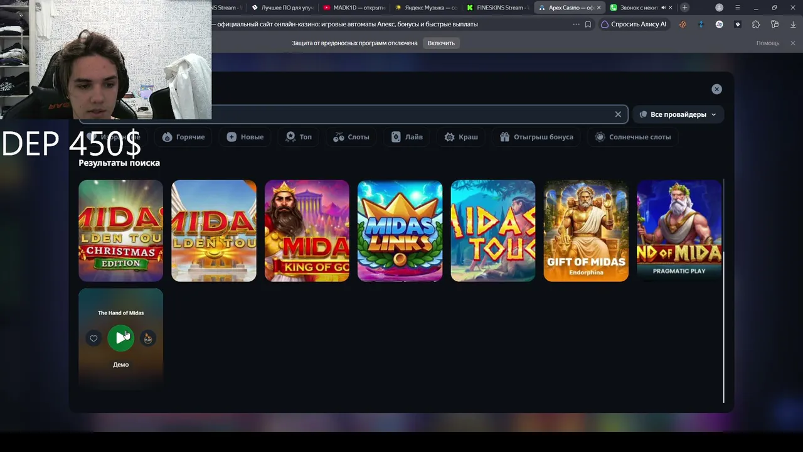Open Midas Golden Touch game thumbnail
This screenshot has height=452, width=803.
214,231
